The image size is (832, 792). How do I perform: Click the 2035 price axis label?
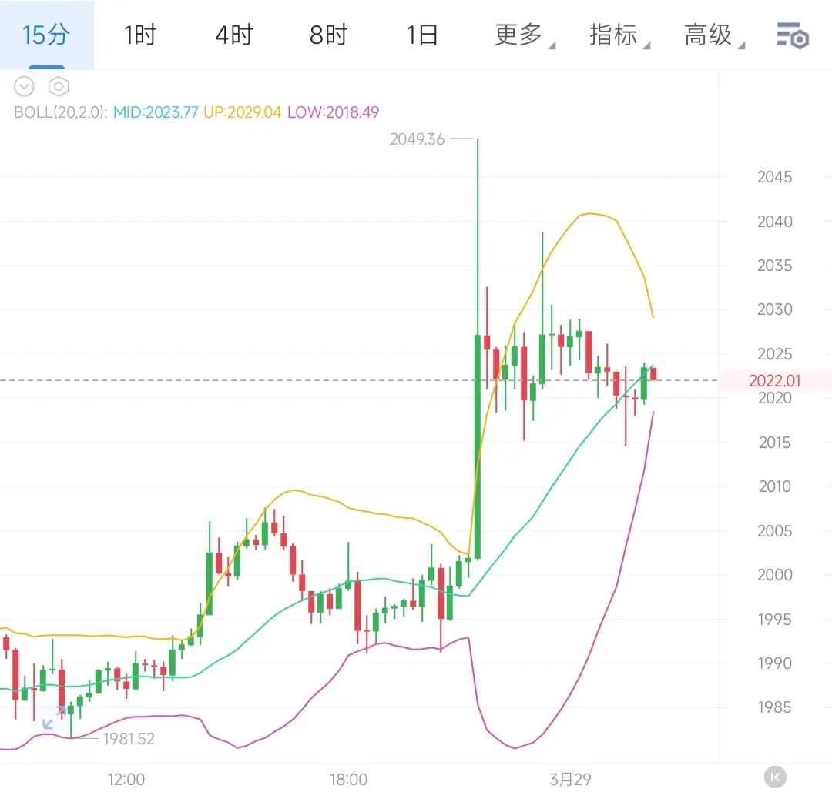click(x=775, y=266)
